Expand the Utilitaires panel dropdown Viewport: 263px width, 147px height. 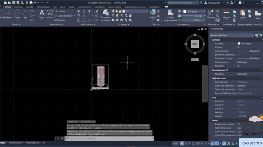tap(229, 24)
